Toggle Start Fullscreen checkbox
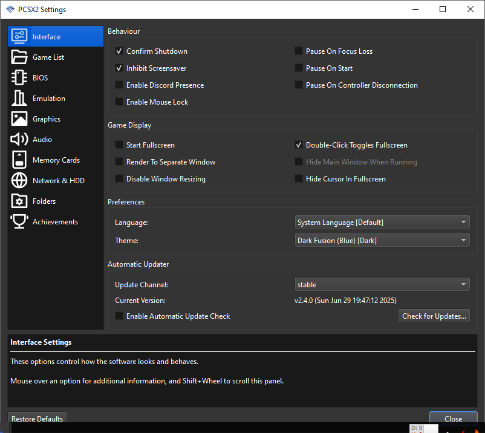This screenshot has width=485, height=433. click(x=119, y=145)
